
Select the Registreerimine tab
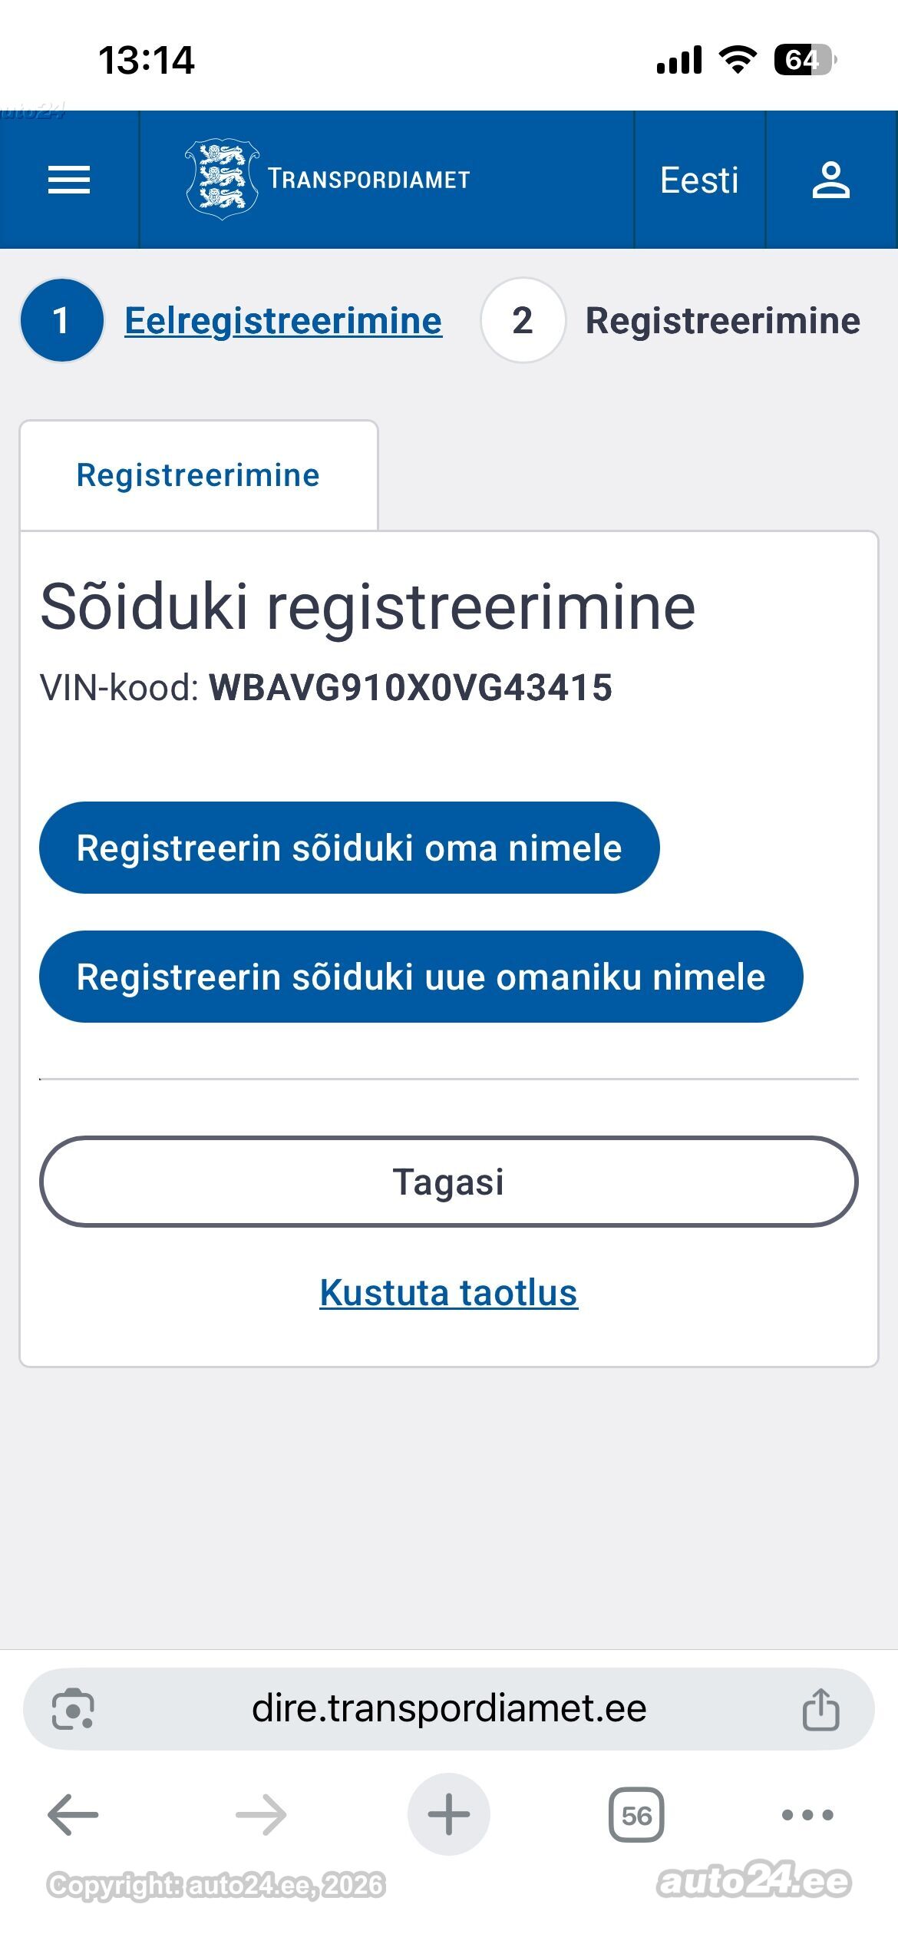(199, 475)
